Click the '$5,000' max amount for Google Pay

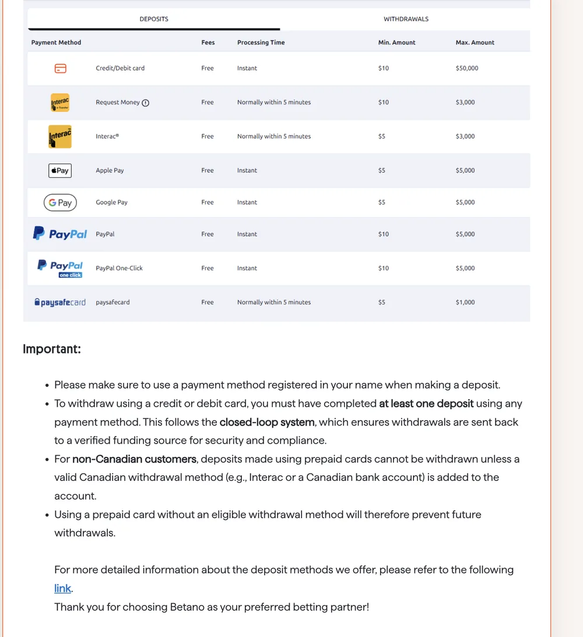point(465,202)
